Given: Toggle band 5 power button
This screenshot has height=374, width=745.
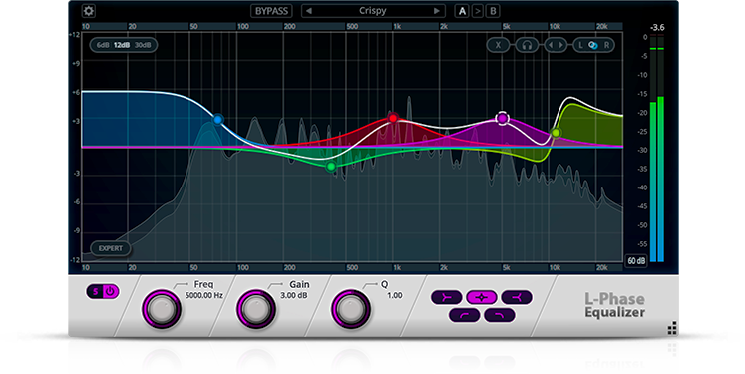Looking at the screenshot, I should [111, 292].
